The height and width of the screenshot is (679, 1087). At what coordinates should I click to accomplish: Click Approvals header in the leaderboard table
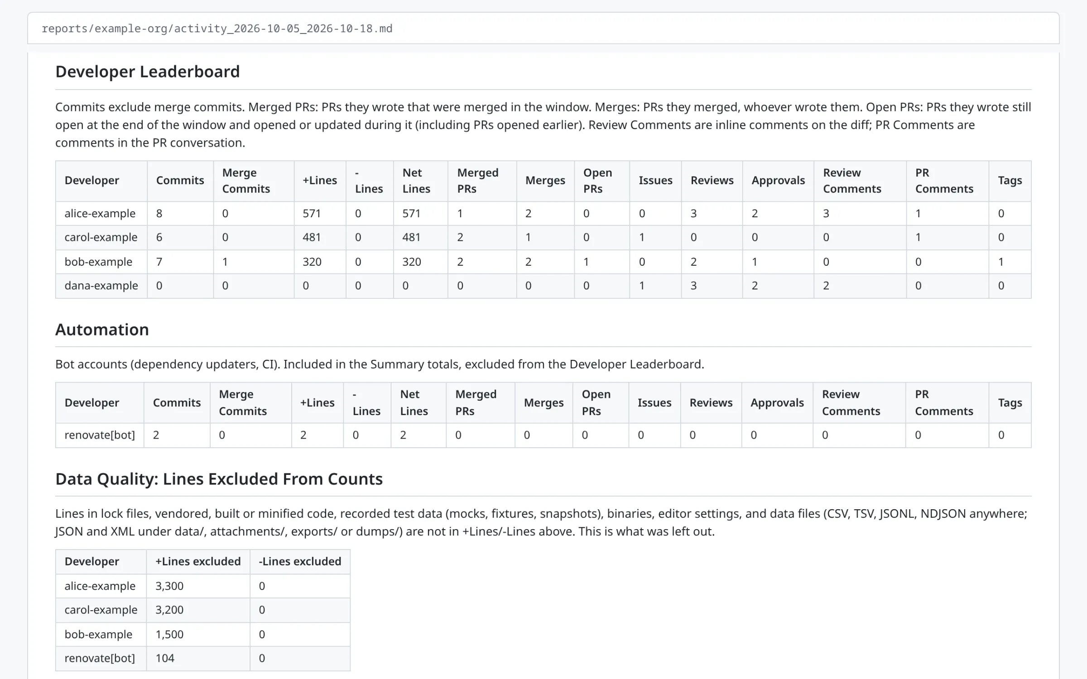[778, 180]
